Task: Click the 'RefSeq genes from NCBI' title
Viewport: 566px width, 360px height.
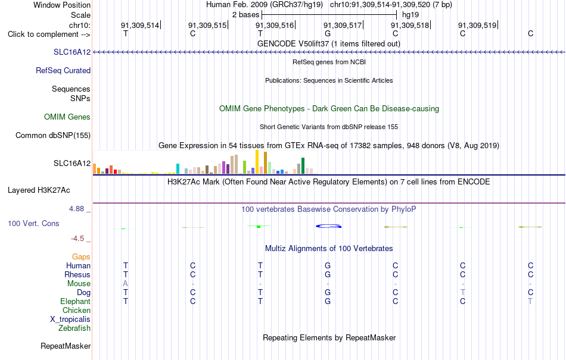Action: [329, 62]
